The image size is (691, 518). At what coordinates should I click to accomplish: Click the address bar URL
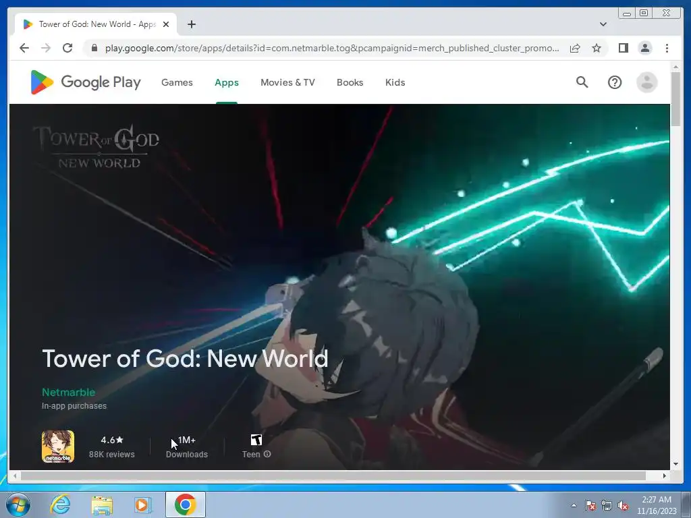tap(331, 48)
